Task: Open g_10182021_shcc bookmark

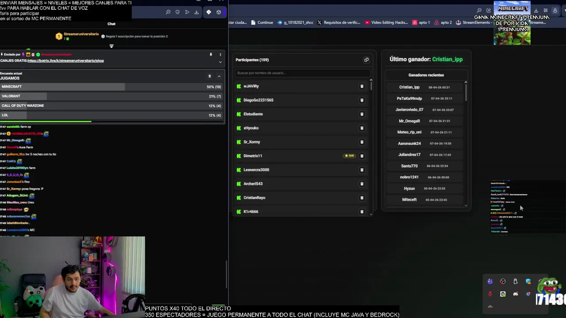Action: 295,23
